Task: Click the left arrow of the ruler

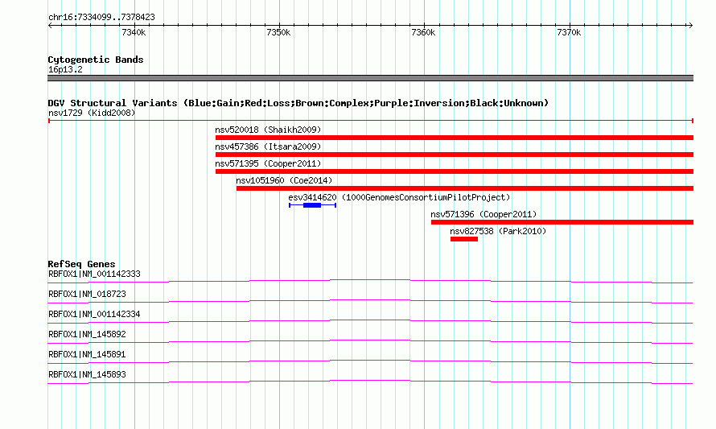Action: 50,26
